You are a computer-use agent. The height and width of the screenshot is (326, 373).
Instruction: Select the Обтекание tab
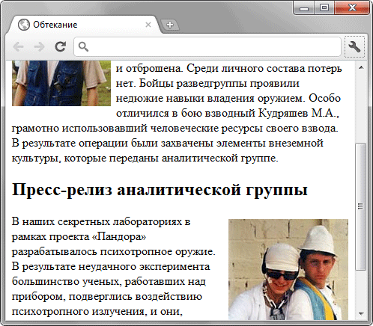click(x=85, y=25)
